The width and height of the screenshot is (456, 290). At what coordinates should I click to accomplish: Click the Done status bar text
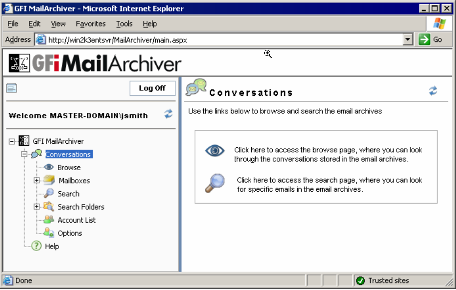pyautogui.click(x=24, y=281)
